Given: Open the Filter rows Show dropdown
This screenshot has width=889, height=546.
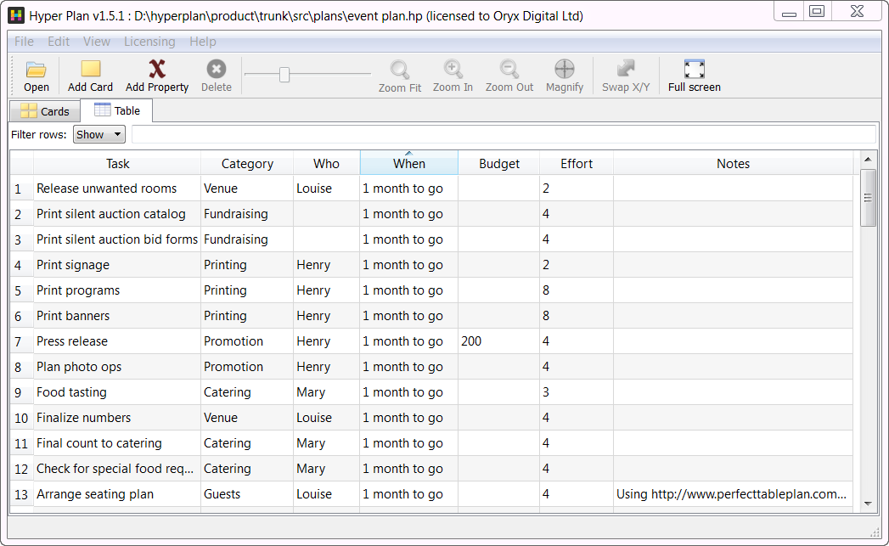Looking at the screenshot, I should pyautogui.click(x=99, y=134).
